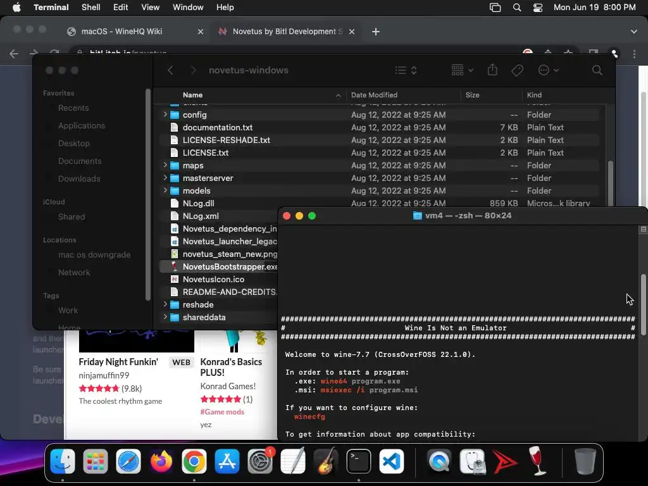Open QuickTime Player from the Dock
This screenshot has height=486, width=648.
tap(439, 461)
